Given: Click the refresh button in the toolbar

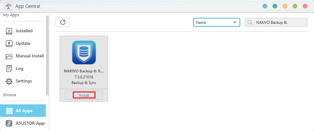Looking at the screenshot, I should click(x=62, y=22).
